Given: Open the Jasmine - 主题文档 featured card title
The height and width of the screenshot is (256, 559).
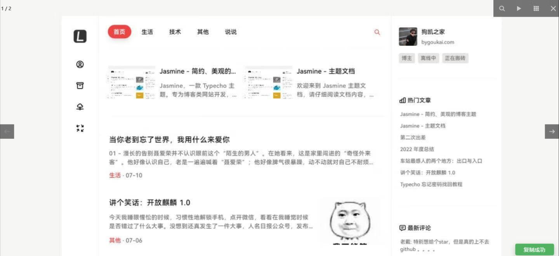Looking at the screenshot, I should pyautogui.click(x=326, y=71).
